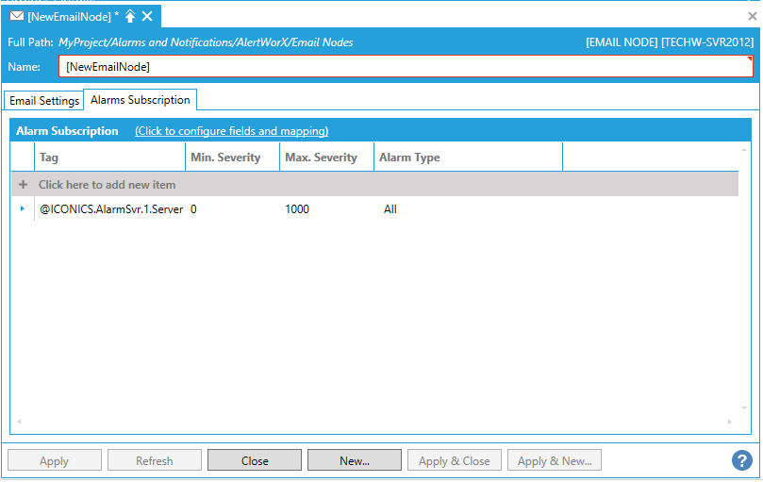Open the configure fields and mapping link
The height and width of the screenshot is (482, 763).
click(x=231, y=131)
